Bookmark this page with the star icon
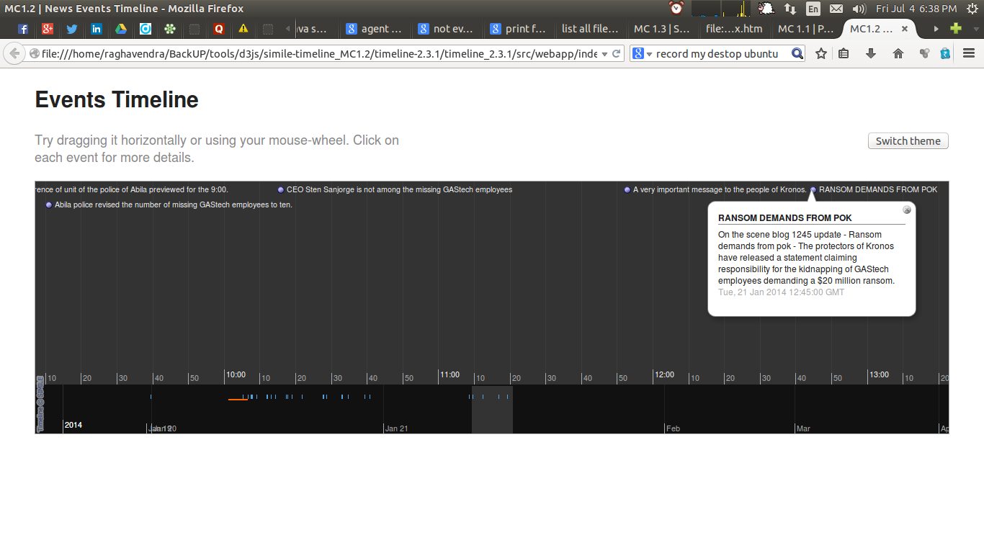This screenshot has width=984, height=553. tap(821, 53)
